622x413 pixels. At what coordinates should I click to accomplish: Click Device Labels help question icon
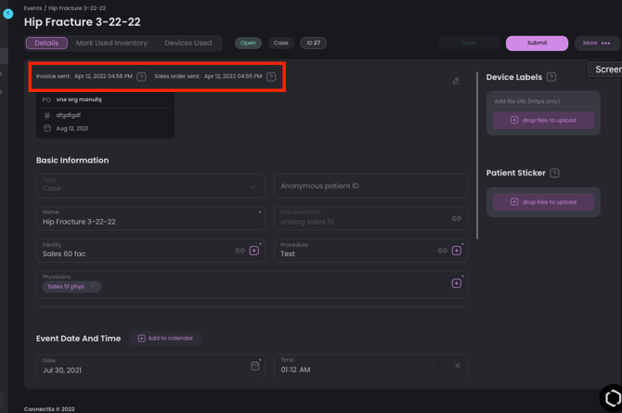point(551,77)
